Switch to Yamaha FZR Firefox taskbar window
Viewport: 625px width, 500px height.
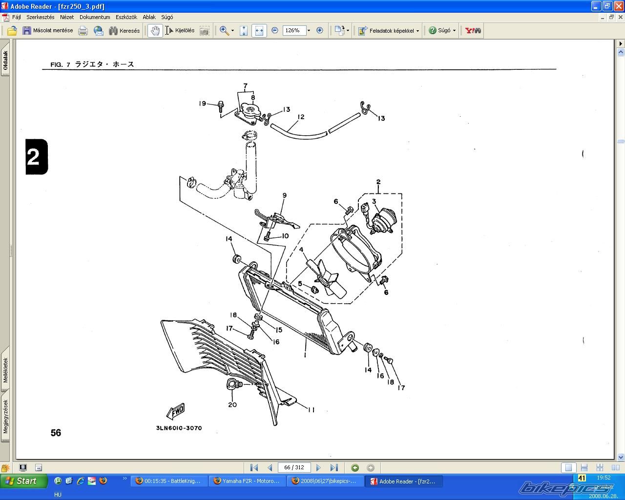[x=247, y=481]
